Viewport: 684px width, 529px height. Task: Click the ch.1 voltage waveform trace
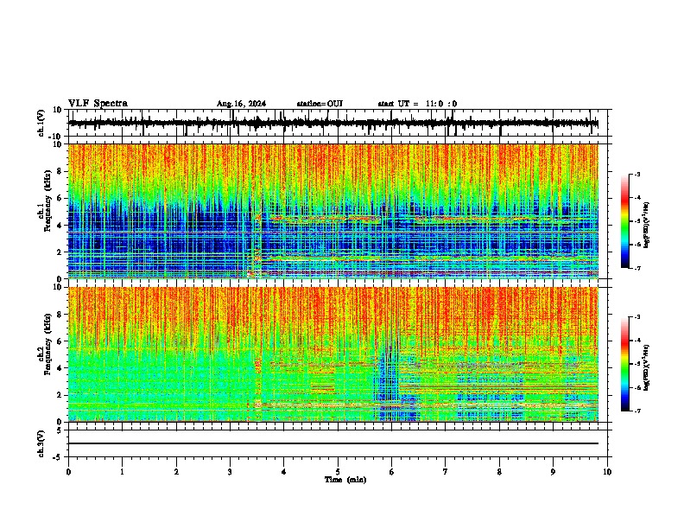(333, 123)
